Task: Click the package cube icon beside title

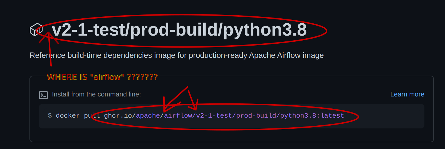Action: click(x=36, y=29)
